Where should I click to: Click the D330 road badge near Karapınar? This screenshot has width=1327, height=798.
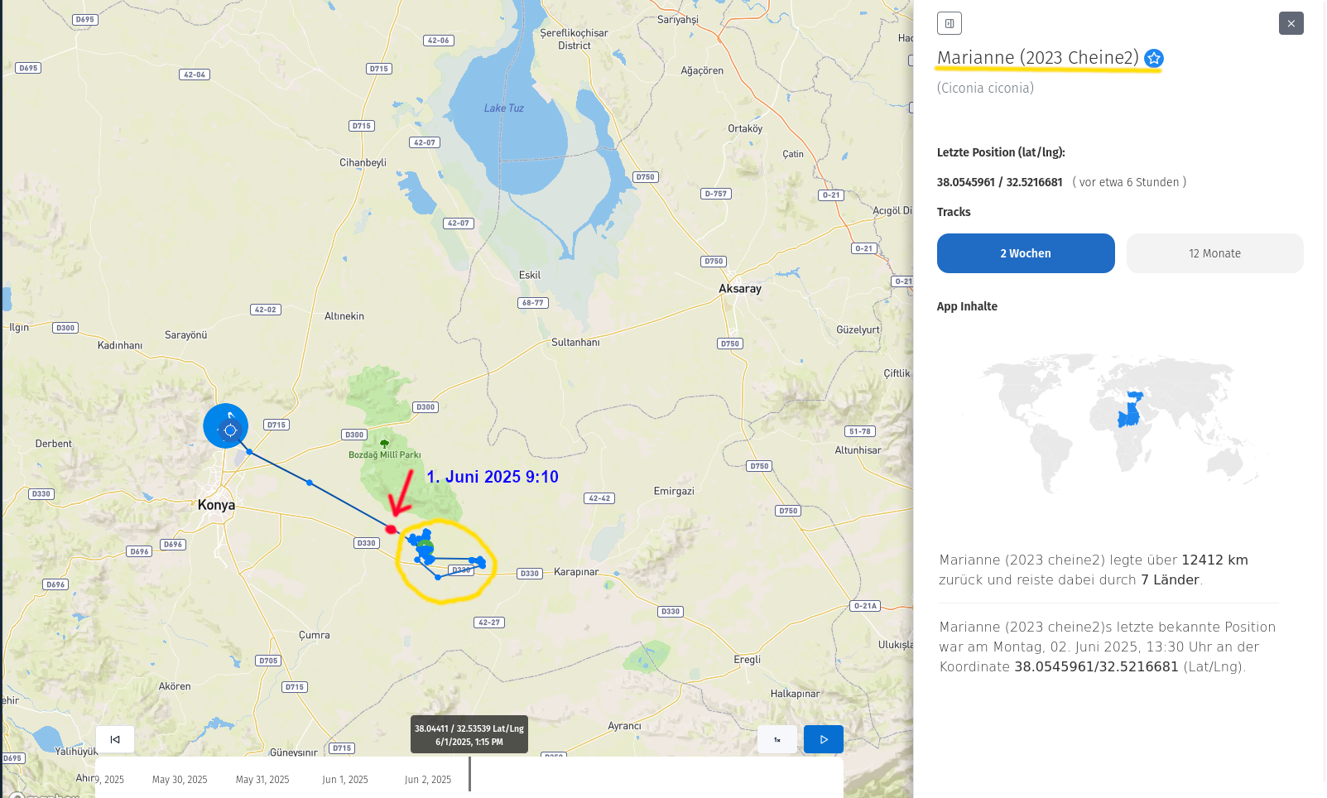[x=529, y=573]
